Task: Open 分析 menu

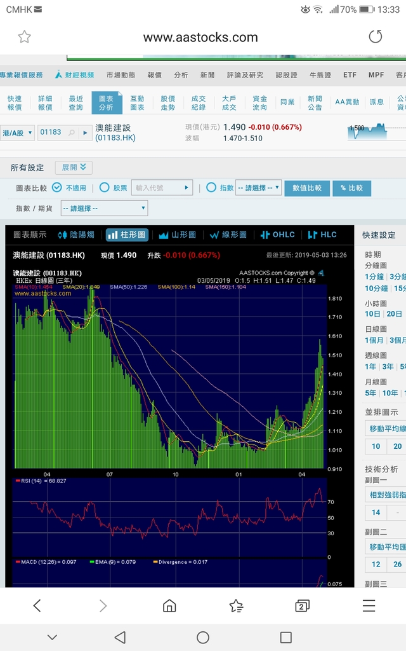Action: pyautogui.click(x=181, y=75)
